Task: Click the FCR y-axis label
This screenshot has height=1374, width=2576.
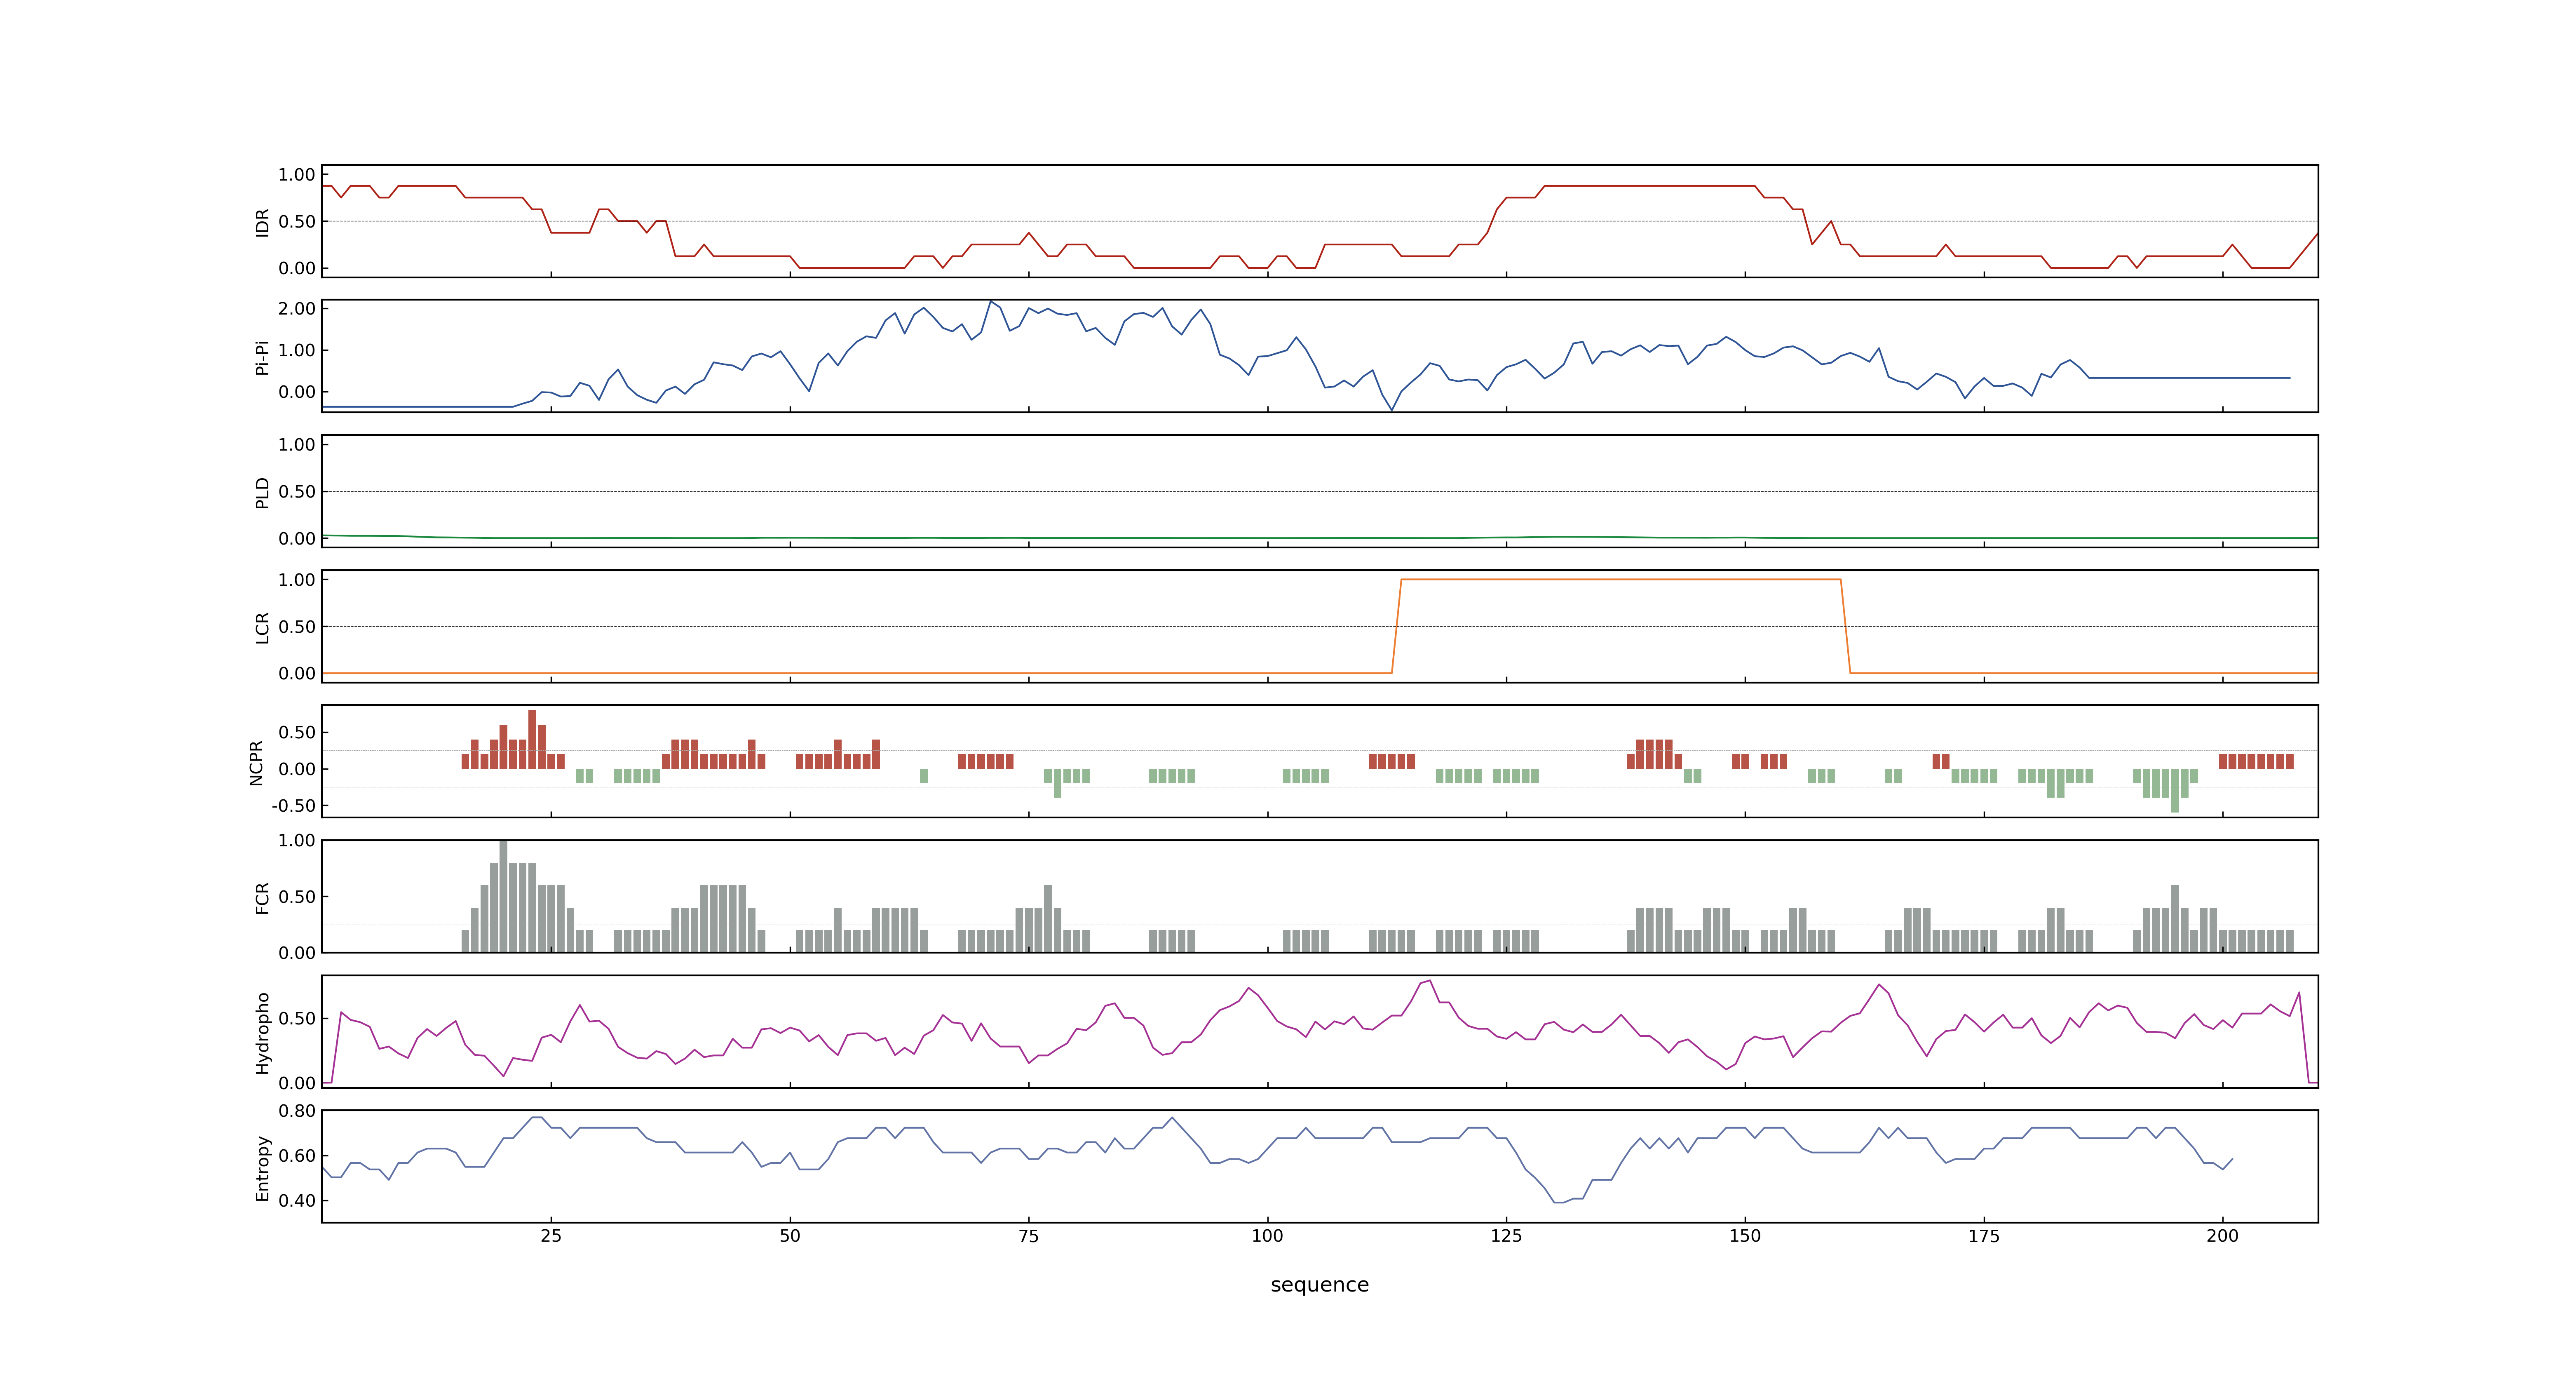Action: tap(263, 897)
